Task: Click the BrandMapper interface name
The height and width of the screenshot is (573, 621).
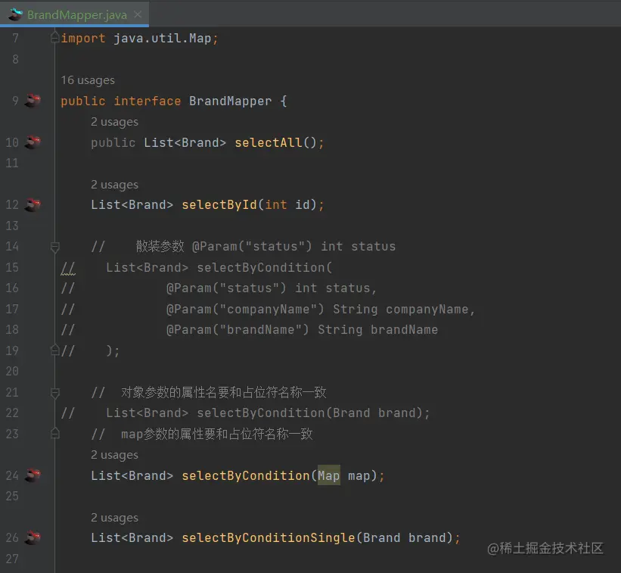Action: [x=231, y=101]
